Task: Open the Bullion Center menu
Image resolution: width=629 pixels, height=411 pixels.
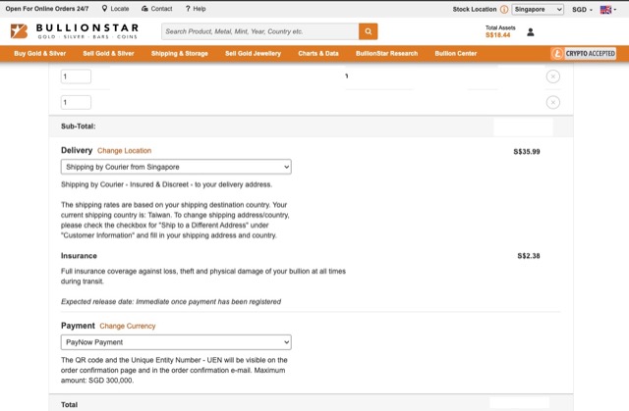Action: pyautogui.click(x=456, y=53)
